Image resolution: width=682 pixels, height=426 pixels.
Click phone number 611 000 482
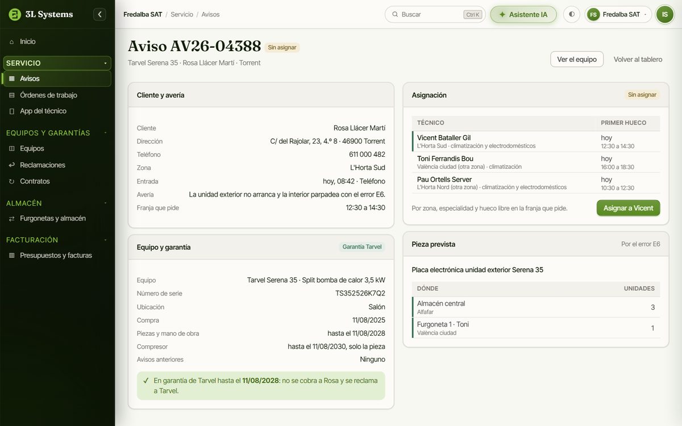[367, 154]
